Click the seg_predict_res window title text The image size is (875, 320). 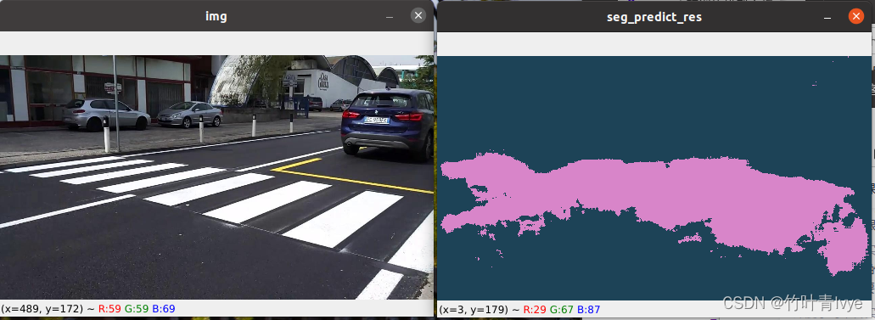point(654,17)
